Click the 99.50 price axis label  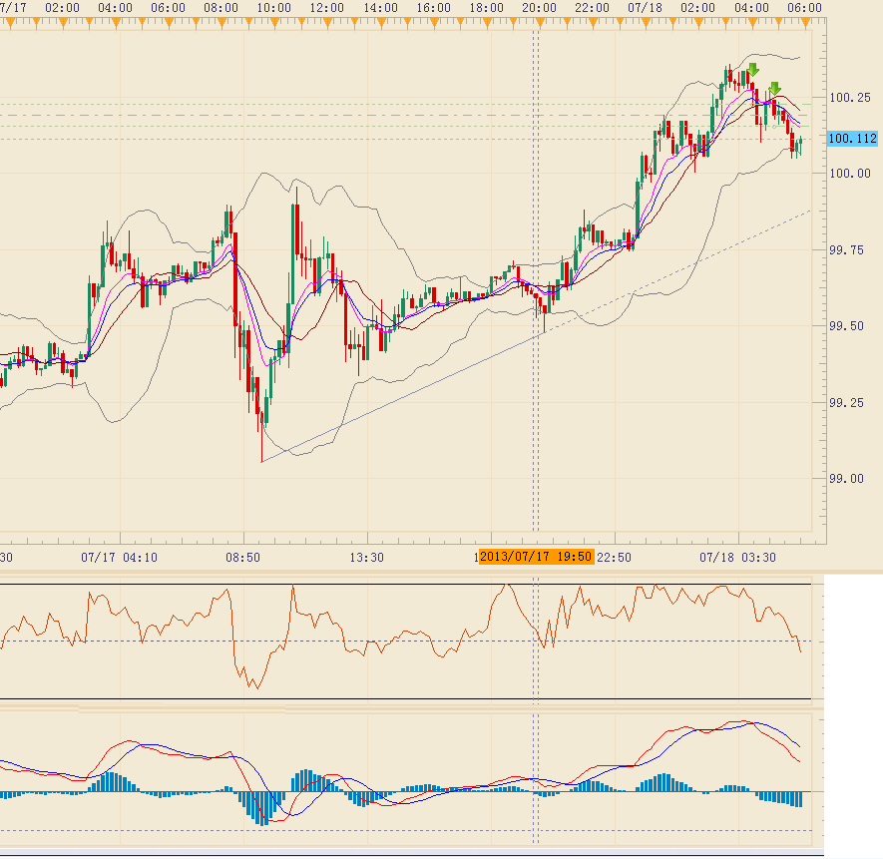(846, 326)
